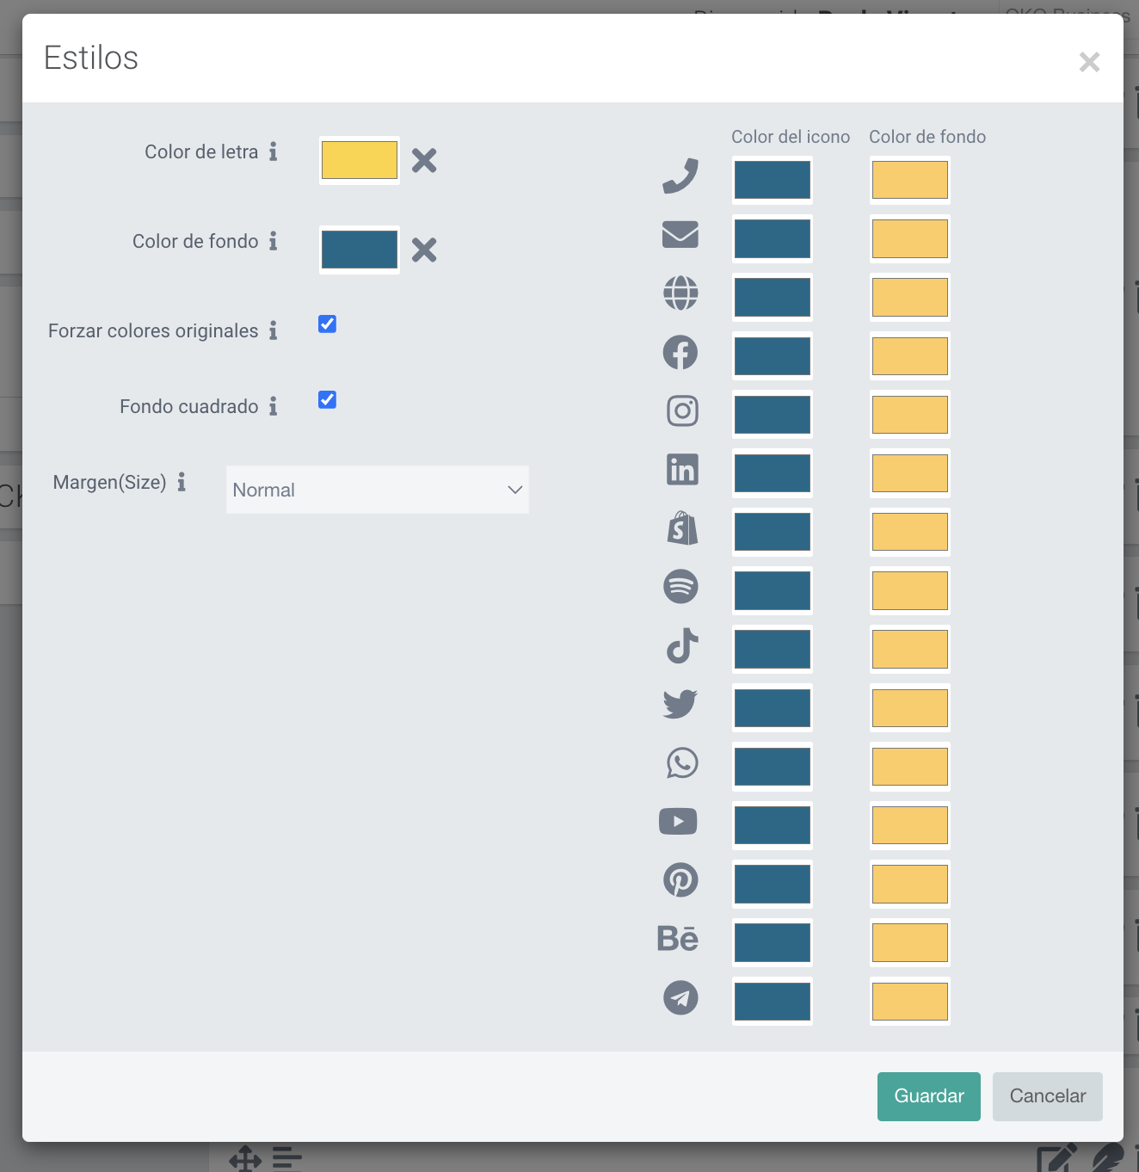Click the Telegram icon at list bottom
The width and height of the screenshot is (1139, 1172).
(680, 998)
